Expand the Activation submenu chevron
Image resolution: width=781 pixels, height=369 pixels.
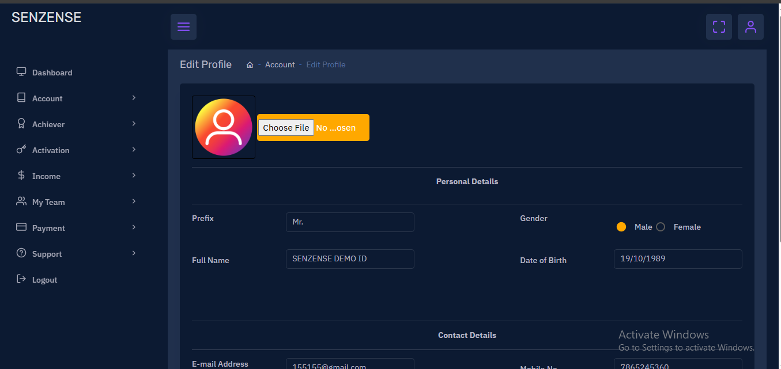click(134, 150)
